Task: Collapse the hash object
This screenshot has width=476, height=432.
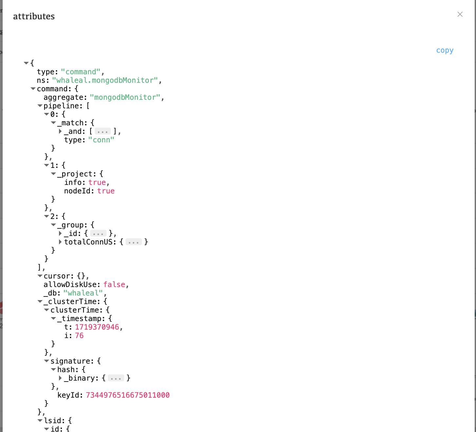Action: click(53, 369)
